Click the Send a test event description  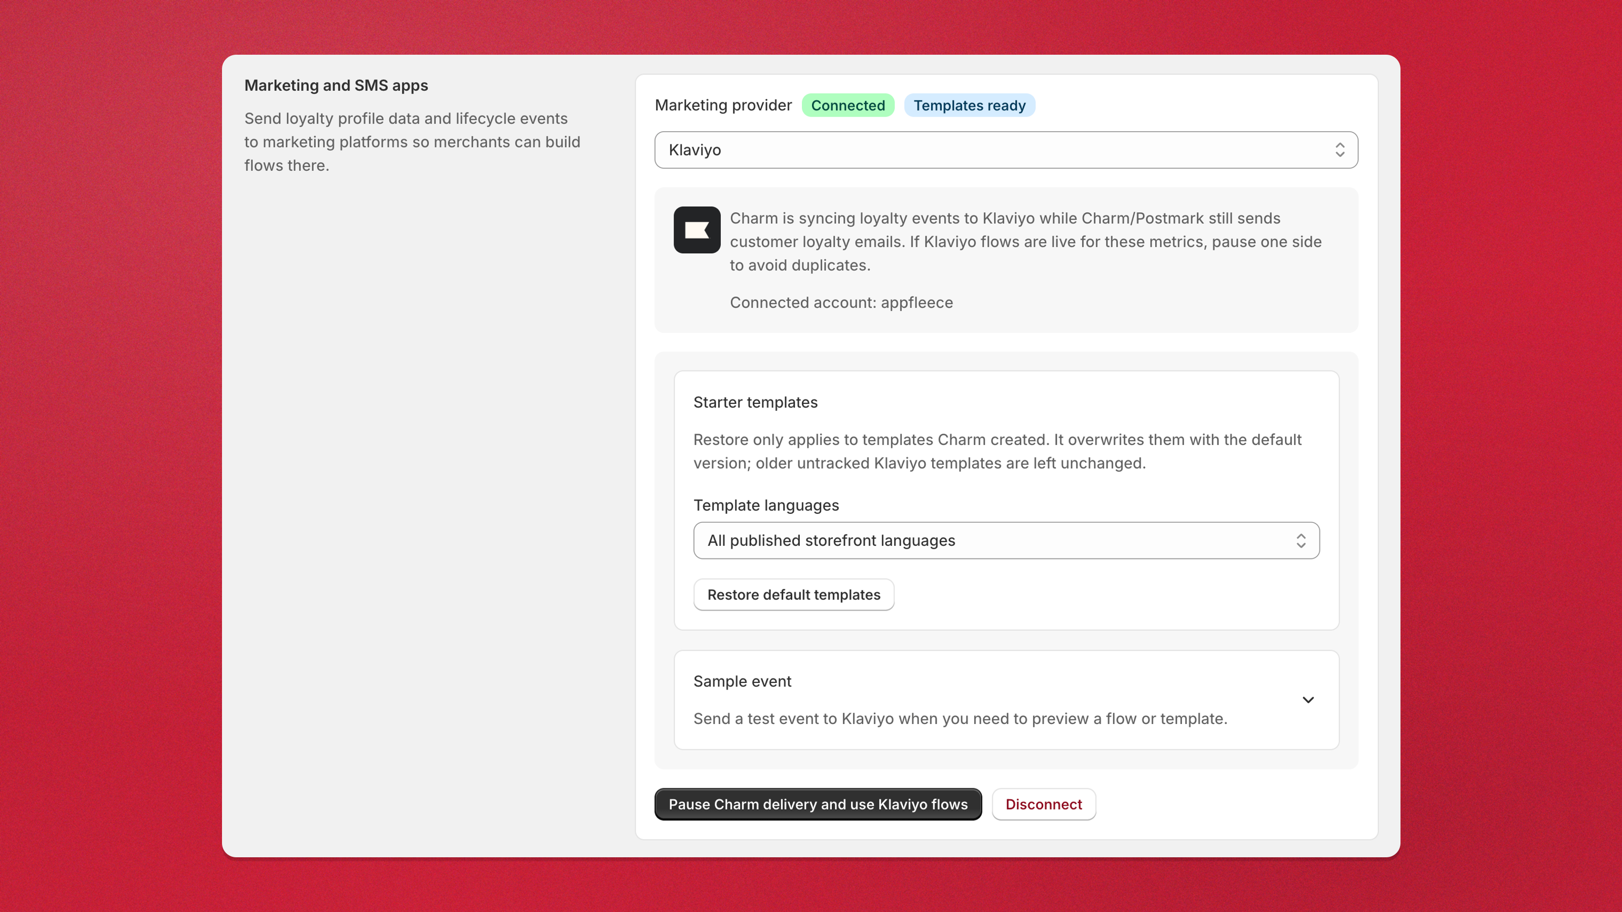(960, 719)
